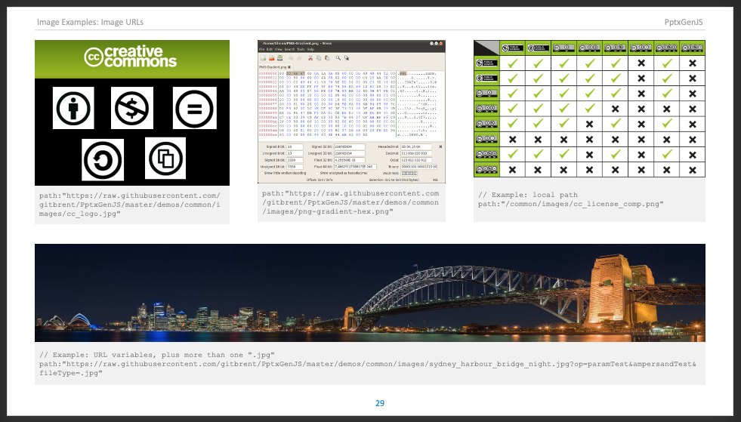The image size is (741, 422).
Task: Click the "PptxGenJS" header text
Action: [684, 22]
